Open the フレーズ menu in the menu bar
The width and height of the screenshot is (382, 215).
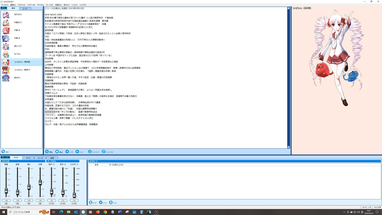tap(49, 5)
